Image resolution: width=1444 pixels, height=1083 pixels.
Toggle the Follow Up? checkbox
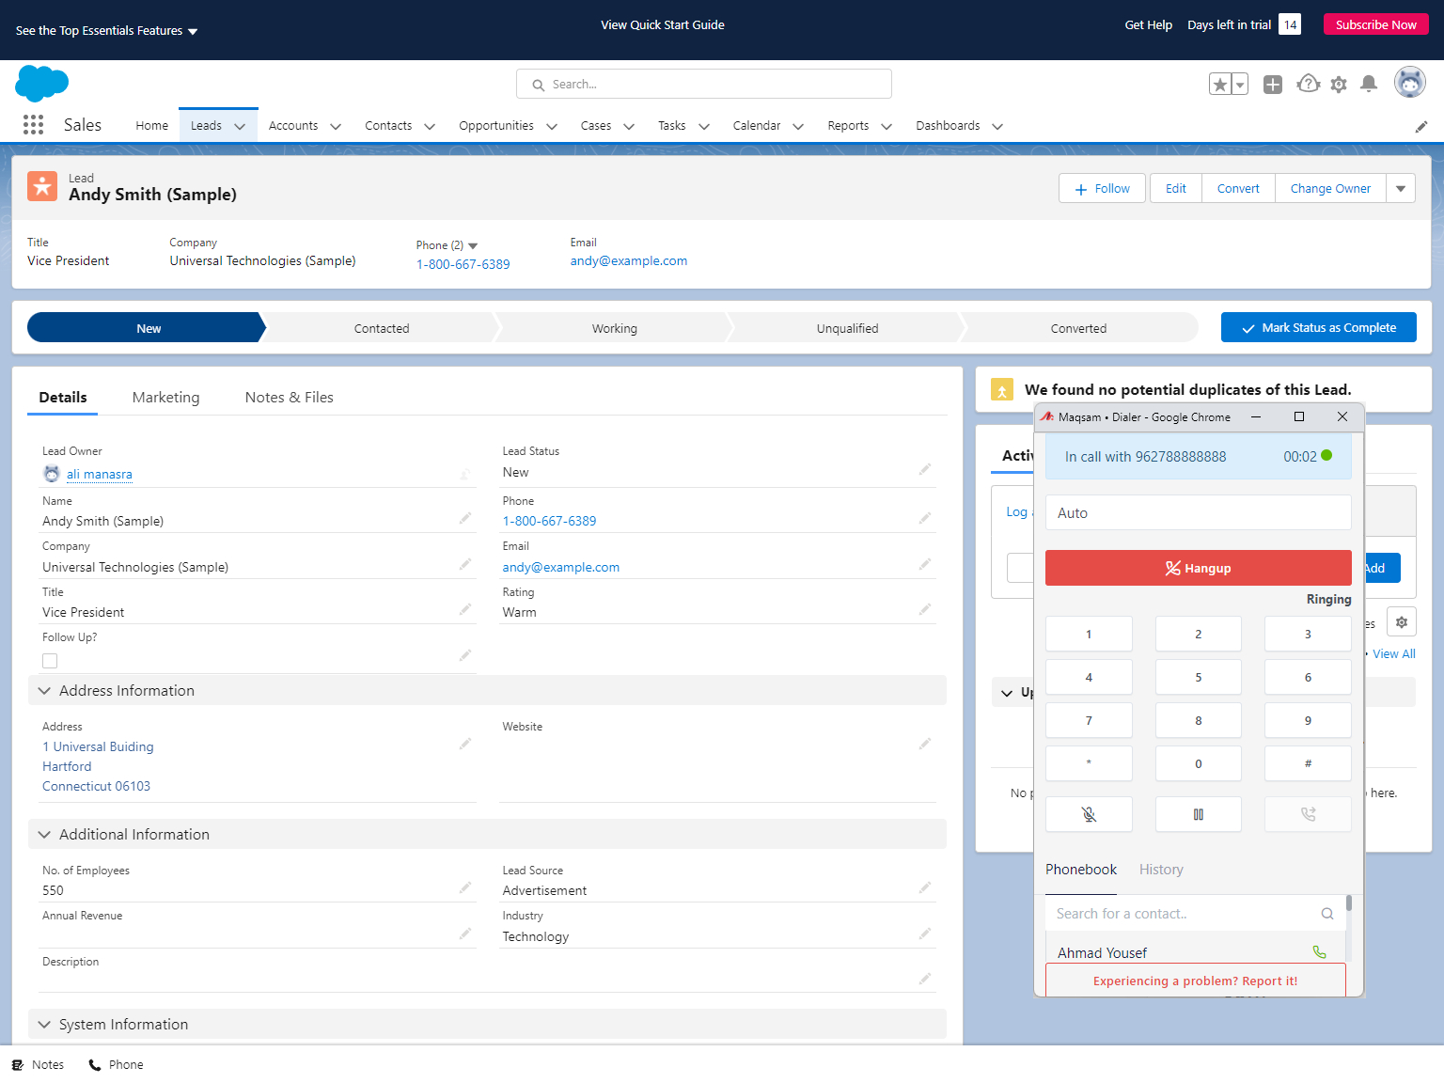pyautogui.click(x=50, y=661)
